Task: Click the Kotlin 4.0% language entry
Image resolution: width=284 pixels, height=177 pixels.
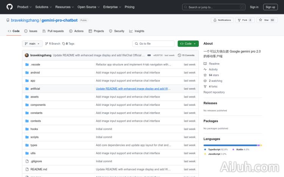Action: point(241,149)
